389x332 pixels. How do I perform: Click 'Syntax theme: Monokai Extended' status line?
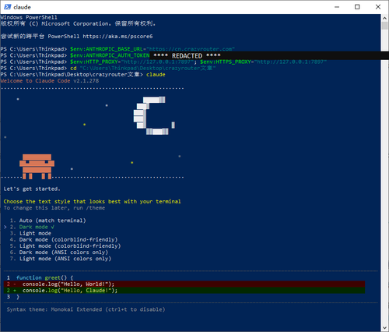[x=86, y=309]
